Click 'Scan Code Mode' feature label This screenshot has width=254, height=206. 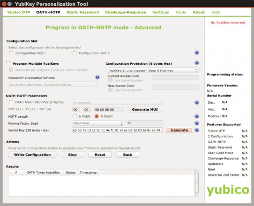point(220,153)
